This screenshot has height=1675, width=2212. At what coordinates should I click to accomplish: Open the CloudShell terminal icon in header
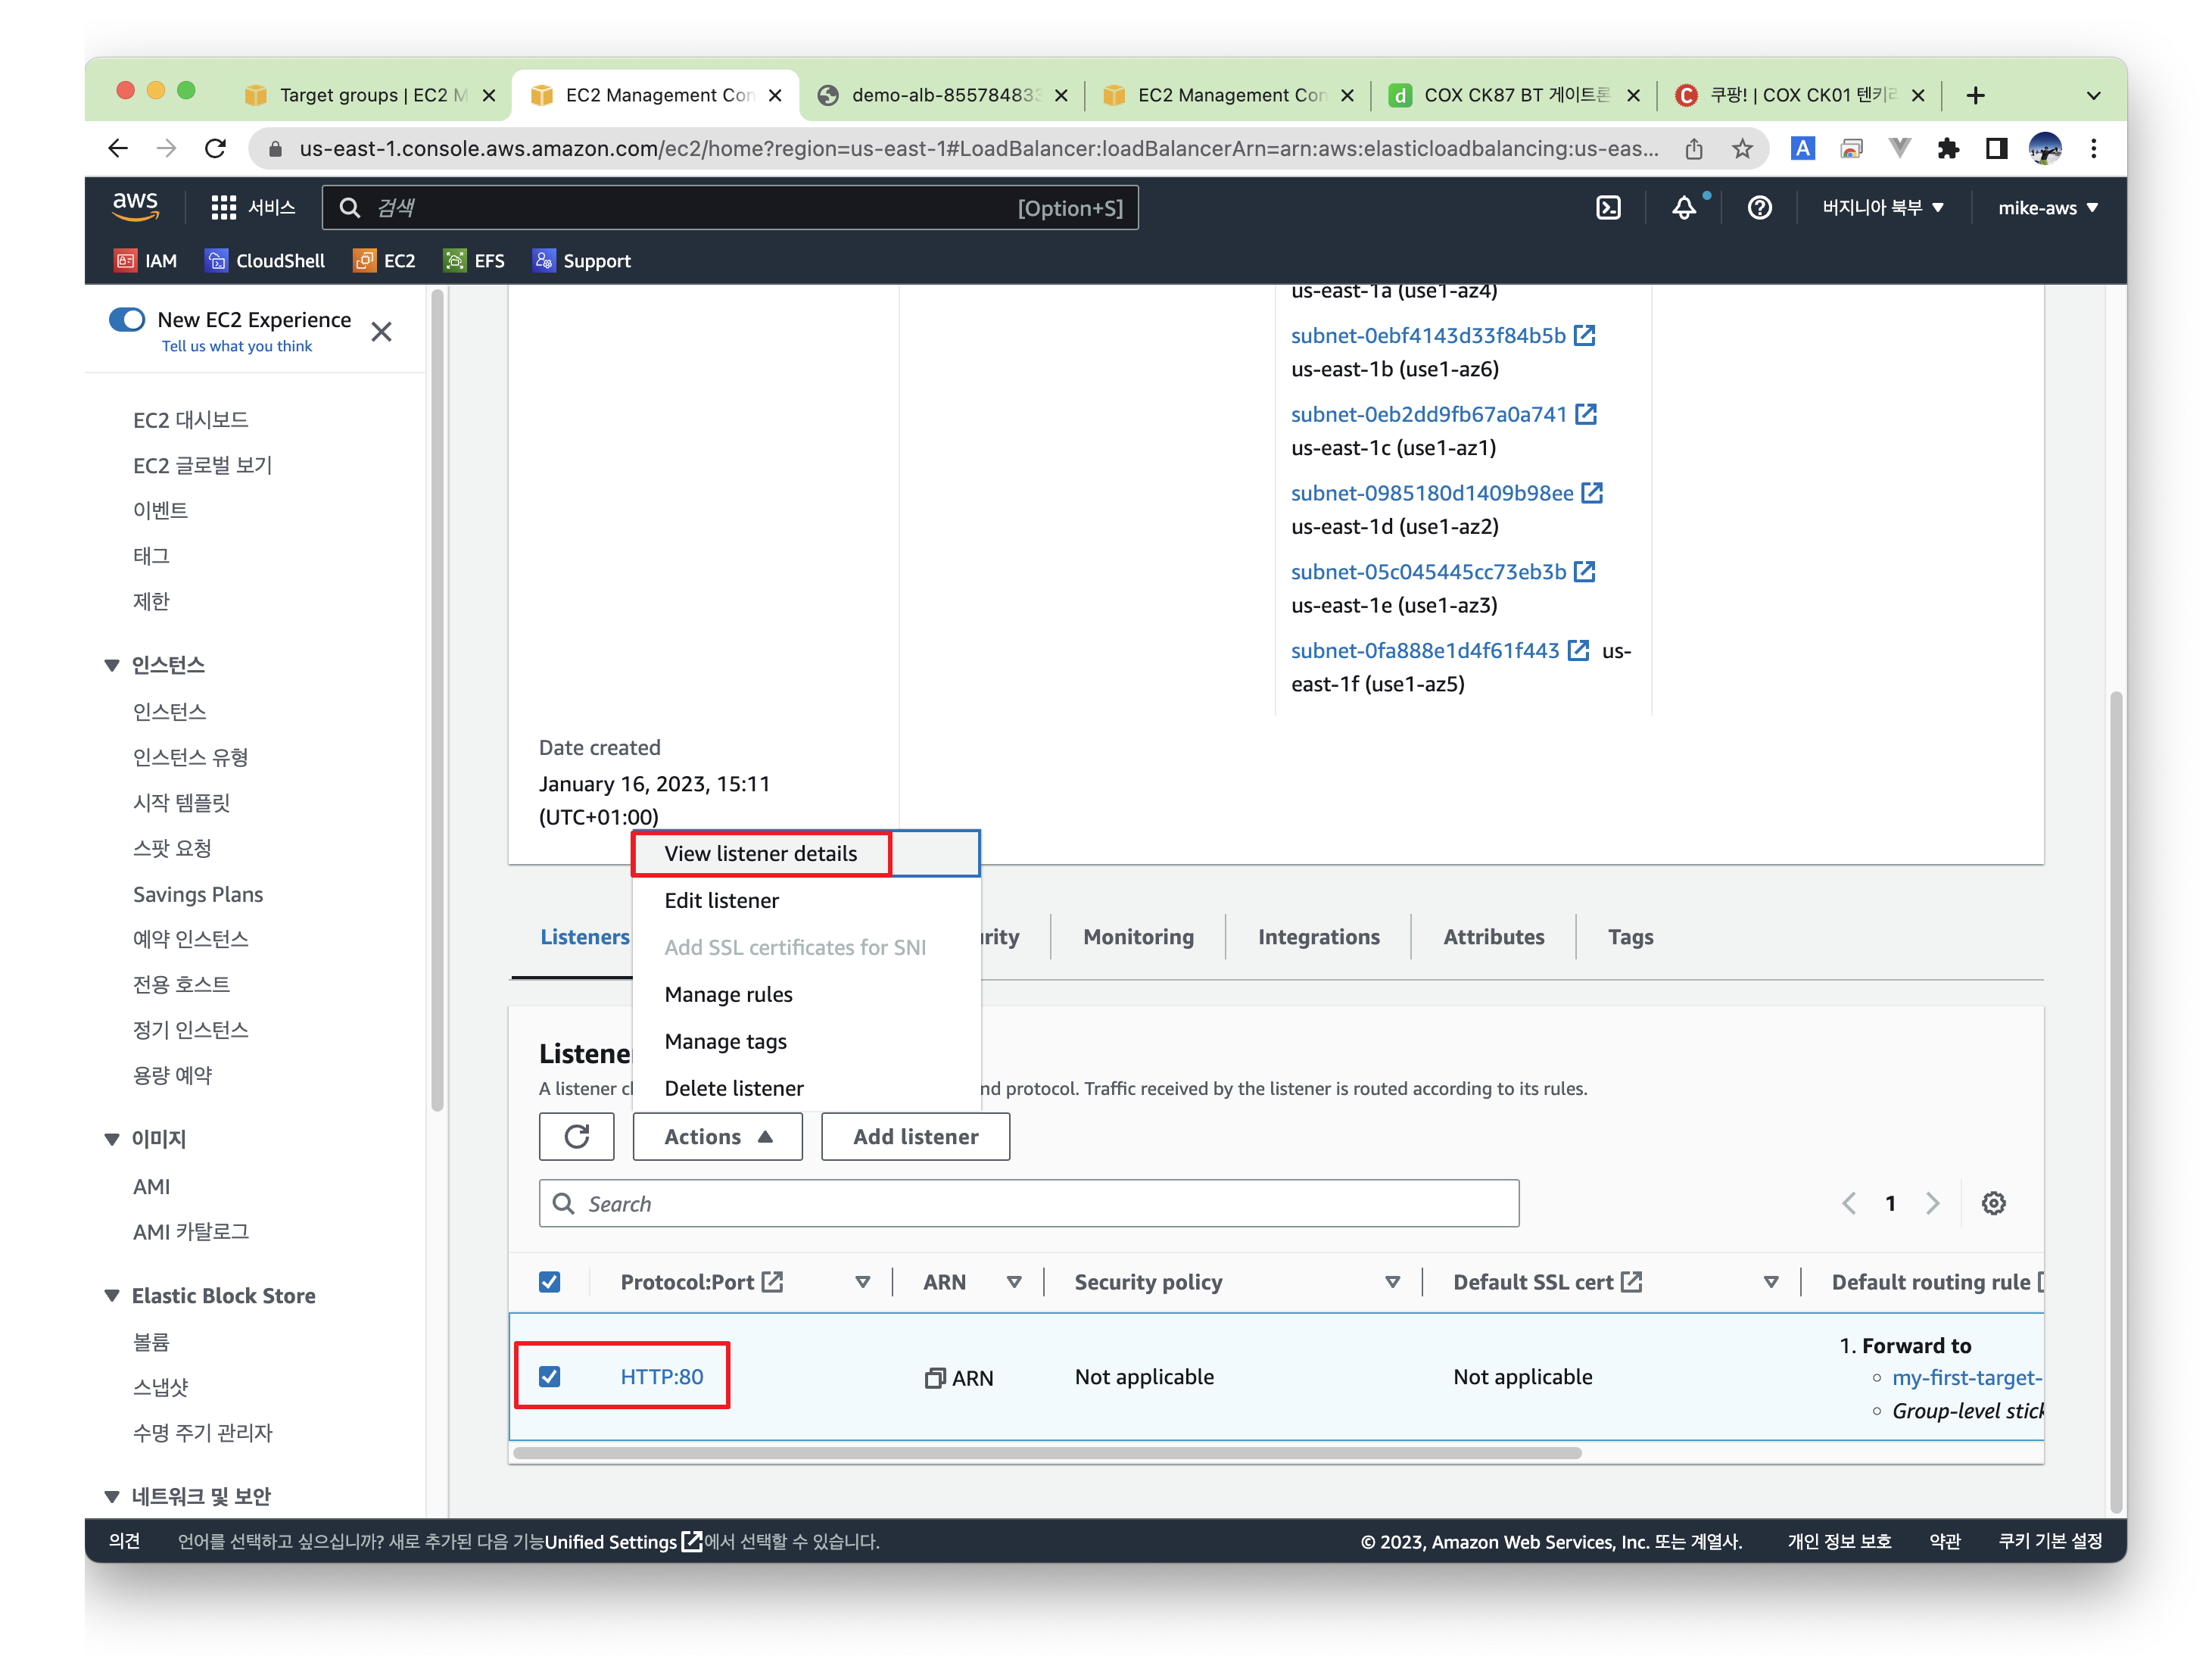pyautogui.click(x=1607, y=208)
